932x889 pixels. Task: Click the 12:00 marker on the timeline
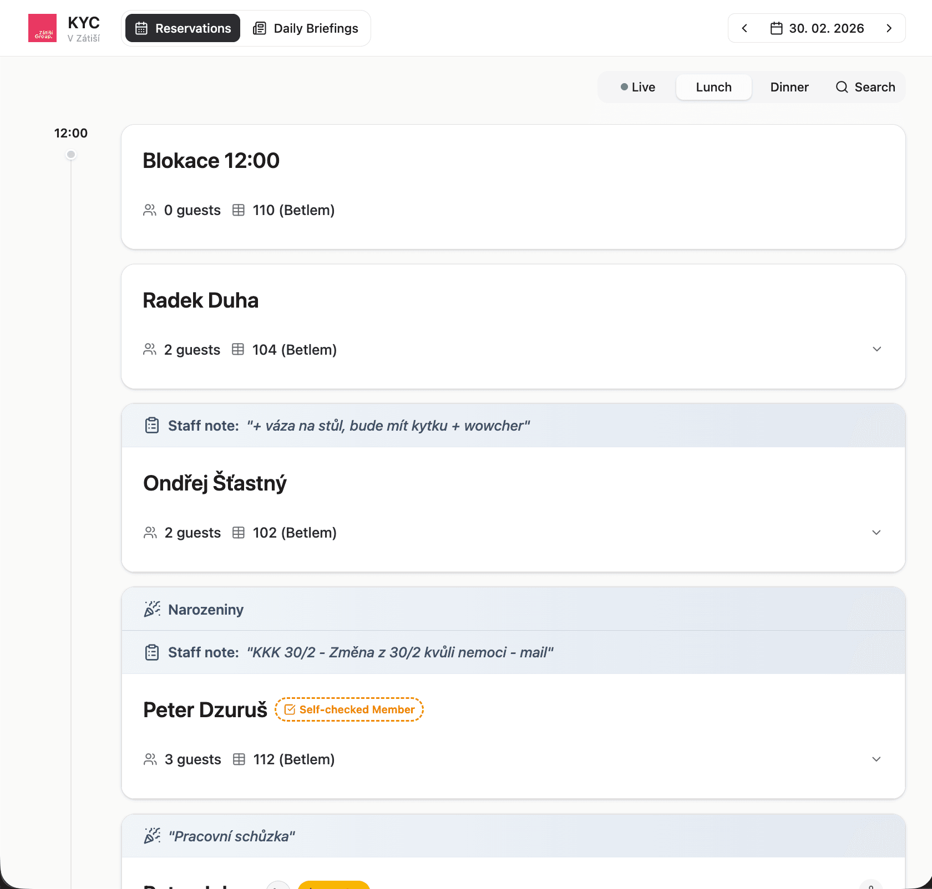point(71,154)
